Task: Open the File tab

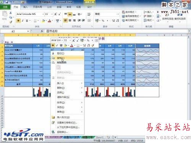Action: (5, 7)
